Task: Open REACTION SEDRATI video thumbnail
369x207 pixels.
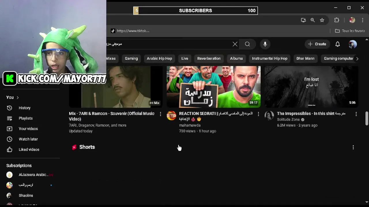Action: pyautogui.click(x=214, y=87)
